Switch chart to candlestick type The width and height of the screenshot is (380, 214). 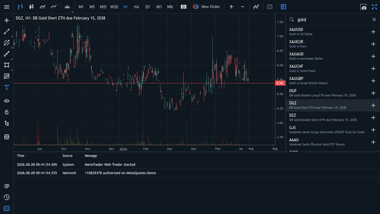tap(31, 7)
